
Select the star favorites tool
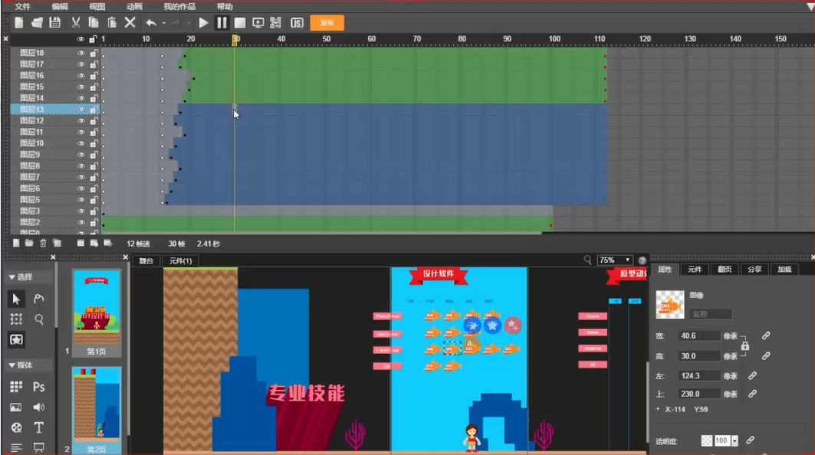coord(16,339)
